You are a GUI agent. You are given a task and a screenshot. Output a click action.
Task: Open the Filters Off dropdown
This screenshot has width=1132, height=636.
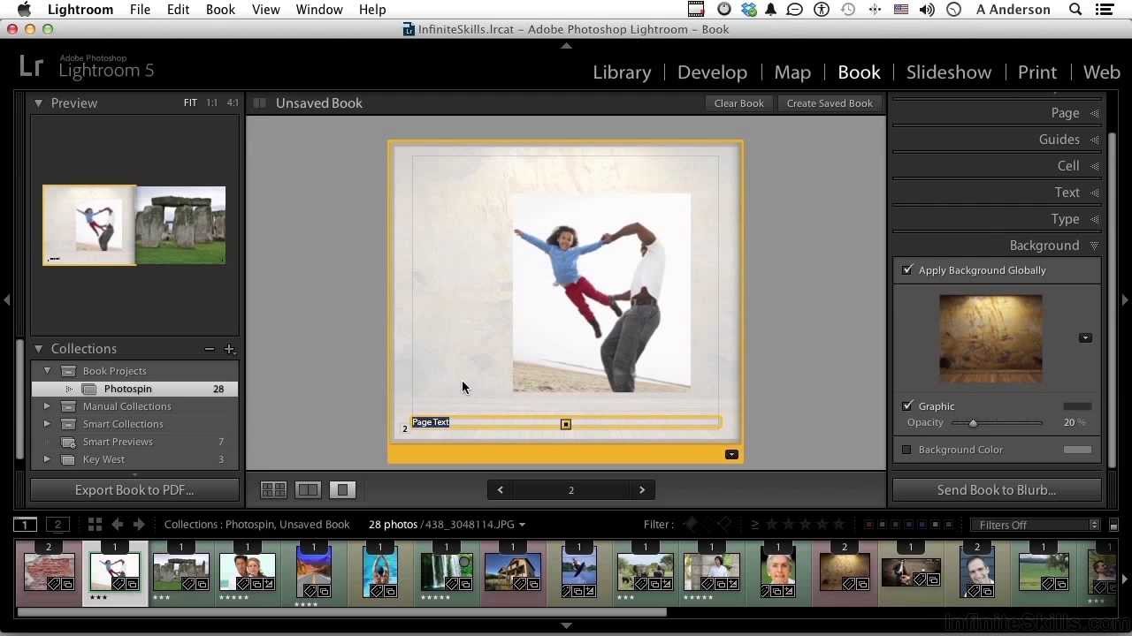tap(1035, 525)
